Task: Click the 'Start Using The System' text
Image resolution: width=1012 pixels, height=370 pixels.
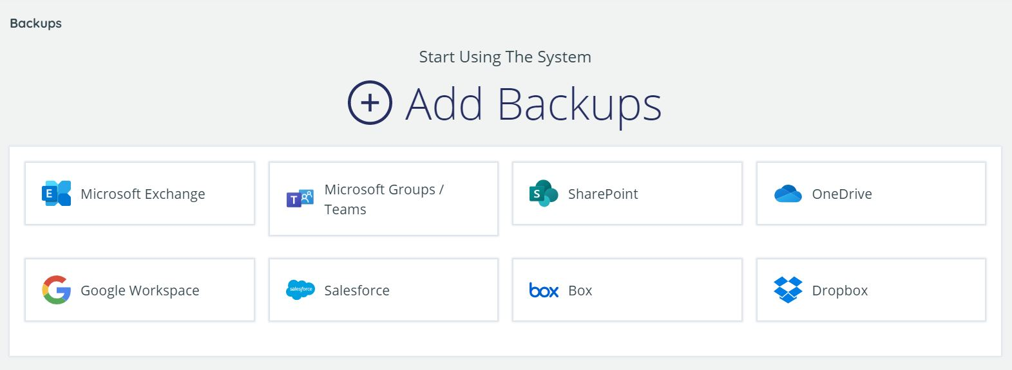Action: (x=505, y=57)
